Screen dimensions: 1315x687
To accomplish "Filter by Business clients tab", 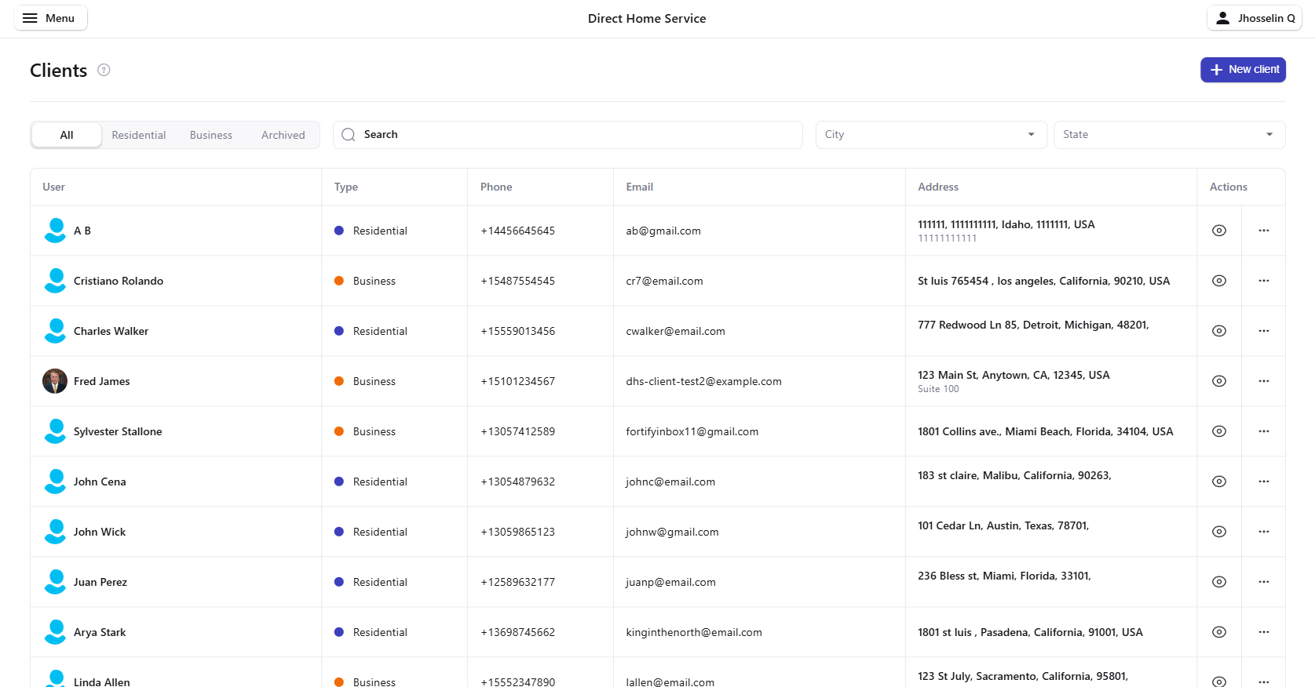I will (211, 135).
